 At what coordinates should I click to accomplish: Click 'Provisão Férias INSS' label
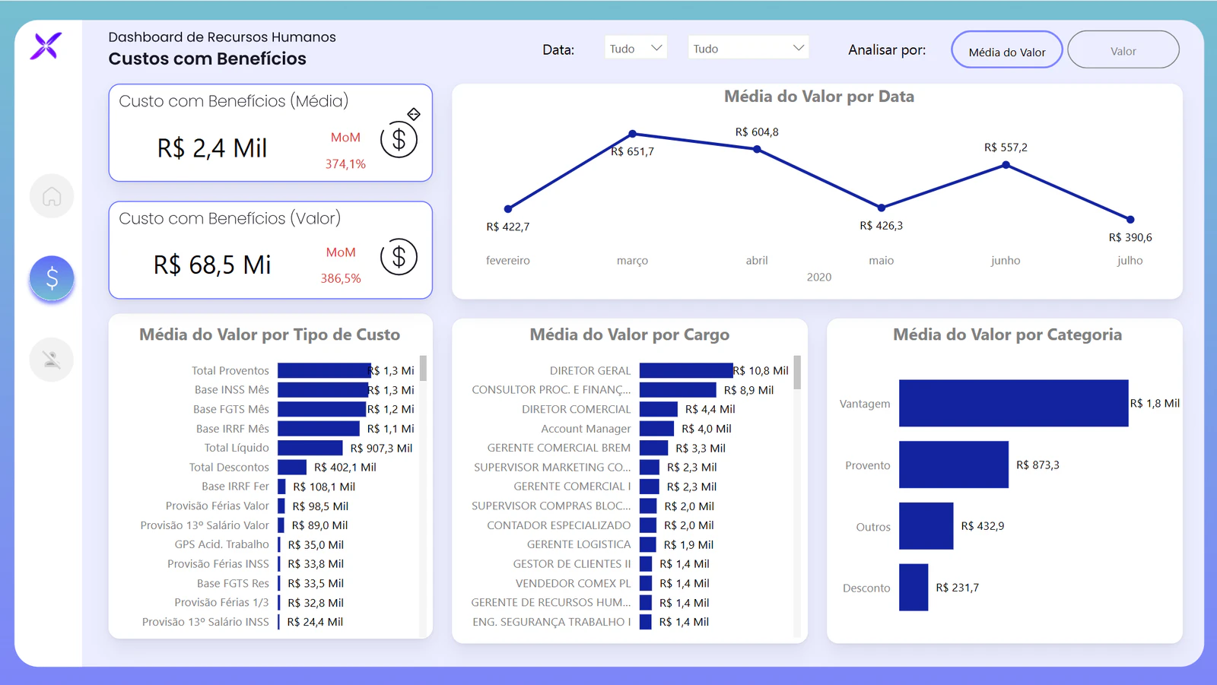(x=218, y=564)
